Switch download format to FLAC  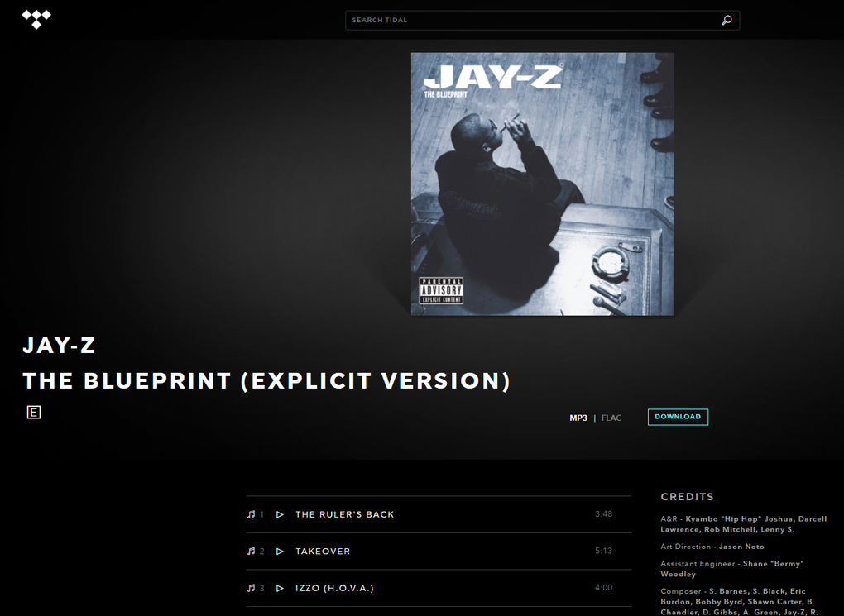(x=611, y=418)
